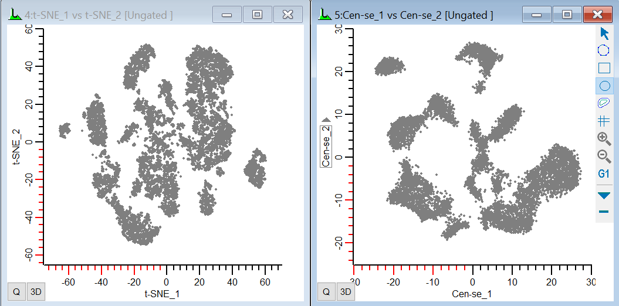Click the G1 gate label tool
Screen dimensions: 619x306
click(604, 174)
